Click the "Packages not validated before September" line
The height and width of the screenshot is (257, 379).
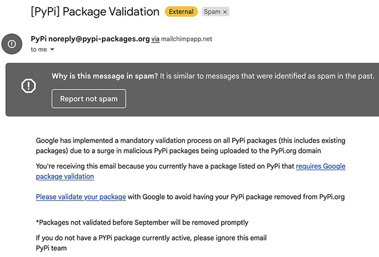142,222
